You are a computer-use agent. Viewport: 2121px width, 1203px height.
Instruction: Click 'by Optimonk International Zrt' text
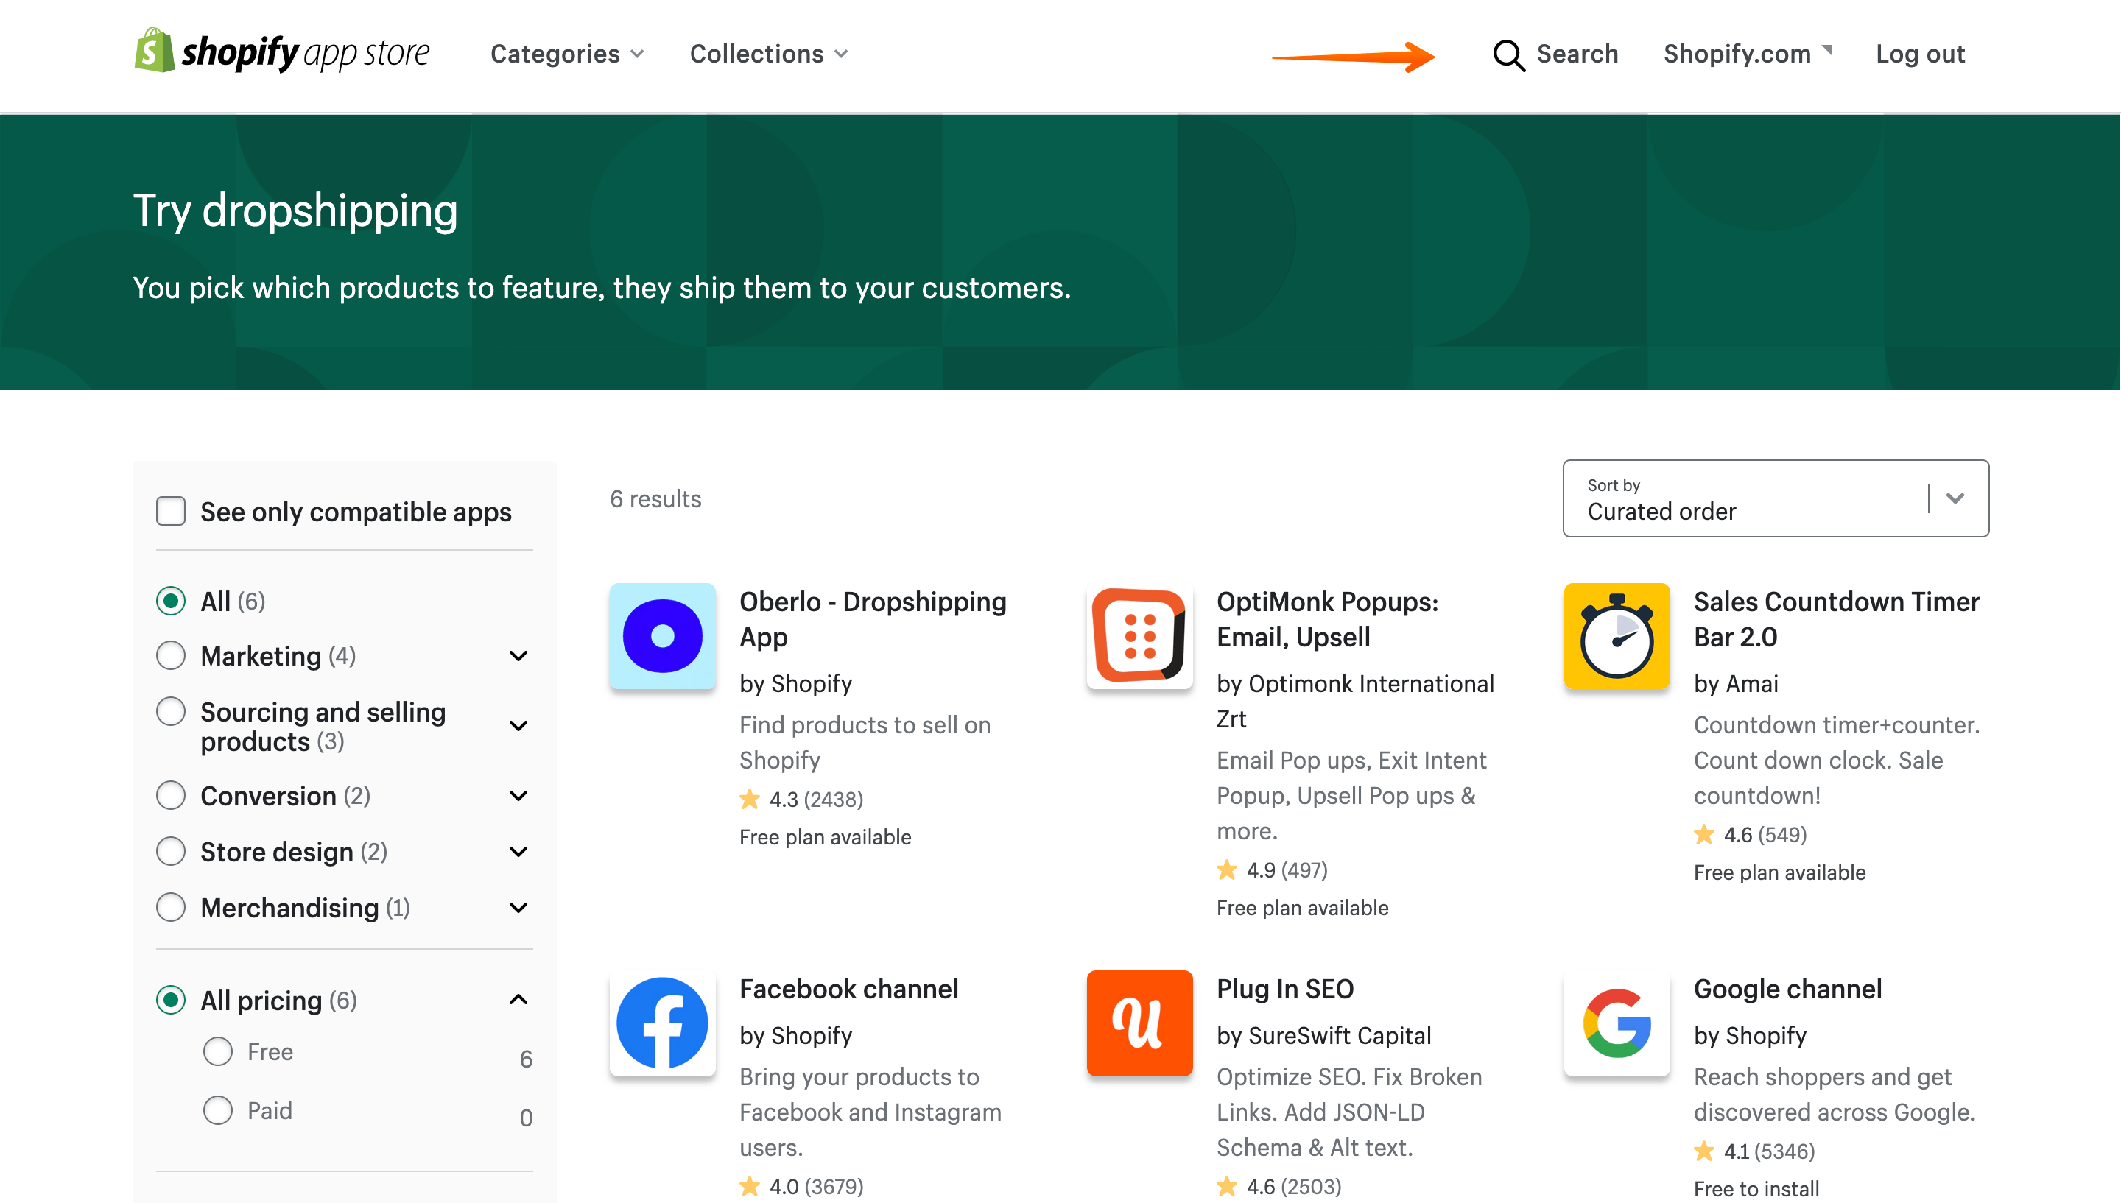point(1355,701)
